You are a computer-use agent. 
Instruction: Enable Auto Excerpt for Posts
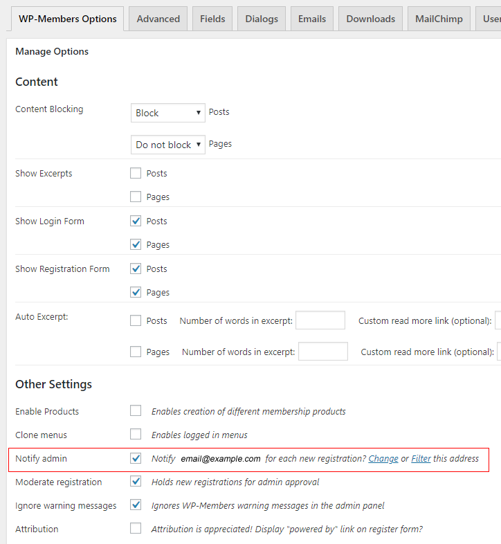[136, 321]
